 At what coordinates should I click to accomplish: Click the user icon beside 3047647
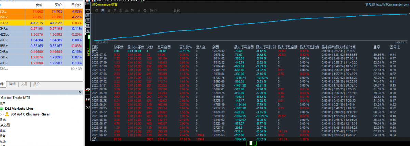pyautogui.click(x=7, y=114)
